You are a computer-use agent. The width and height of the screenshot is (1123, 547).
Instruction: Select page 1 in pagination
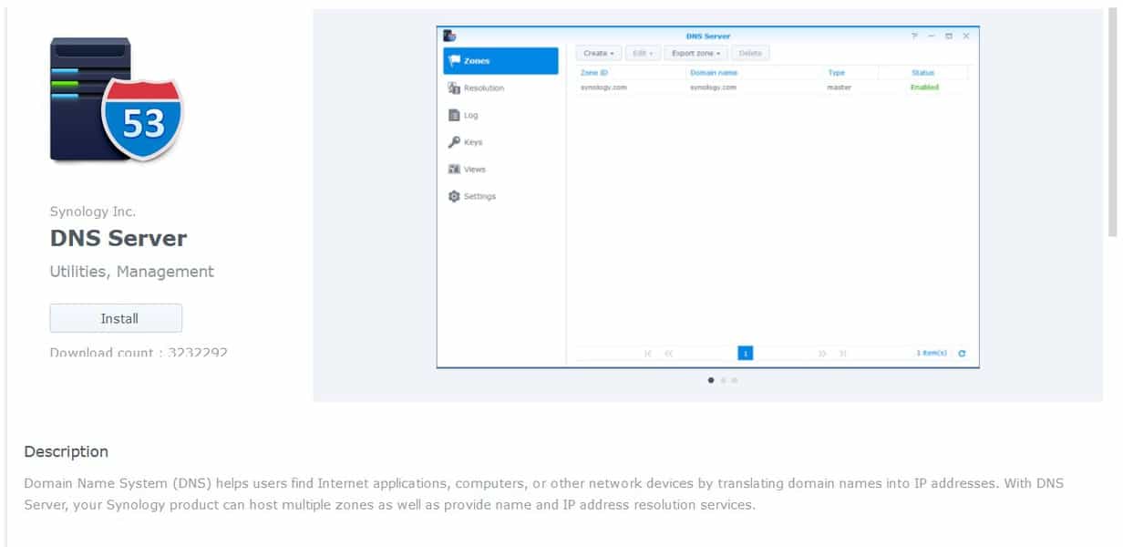point(744,353)
